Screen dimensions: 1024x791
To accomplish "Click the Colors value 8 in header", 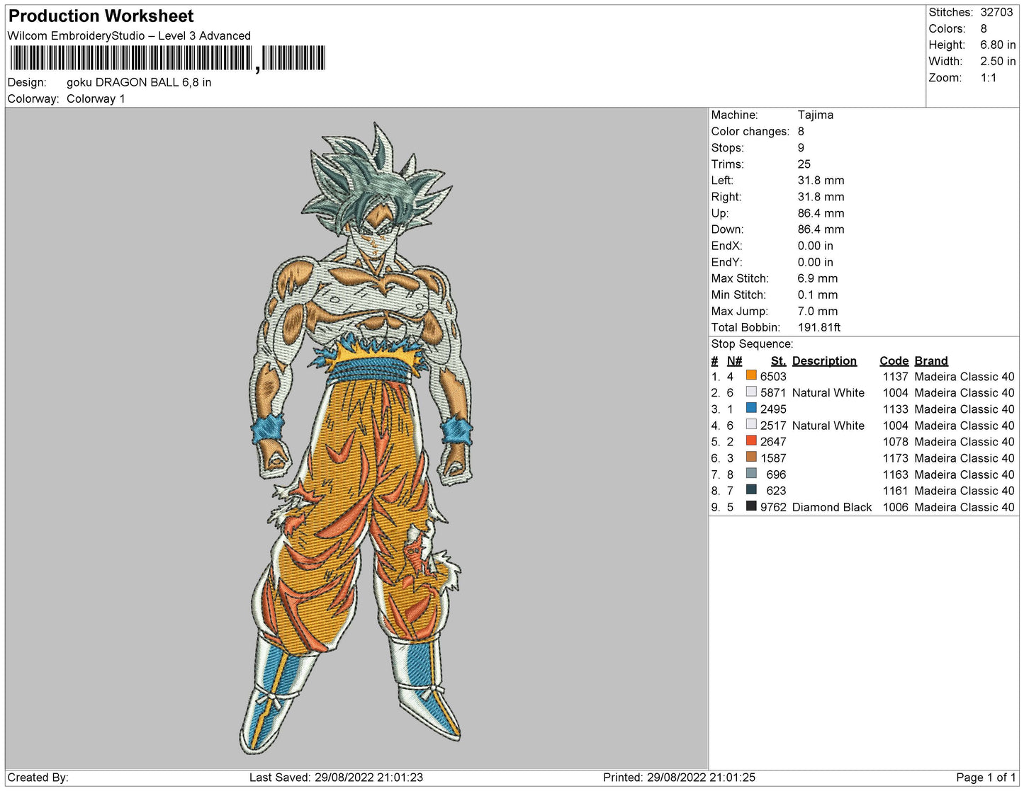I will pyautogui.click(x=984, y=28).
